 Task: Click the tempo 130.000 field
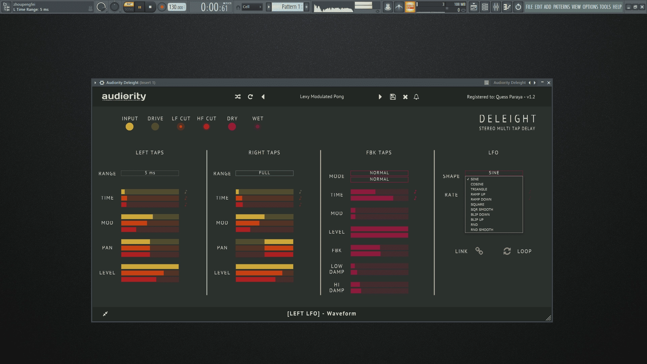point(177,7)
